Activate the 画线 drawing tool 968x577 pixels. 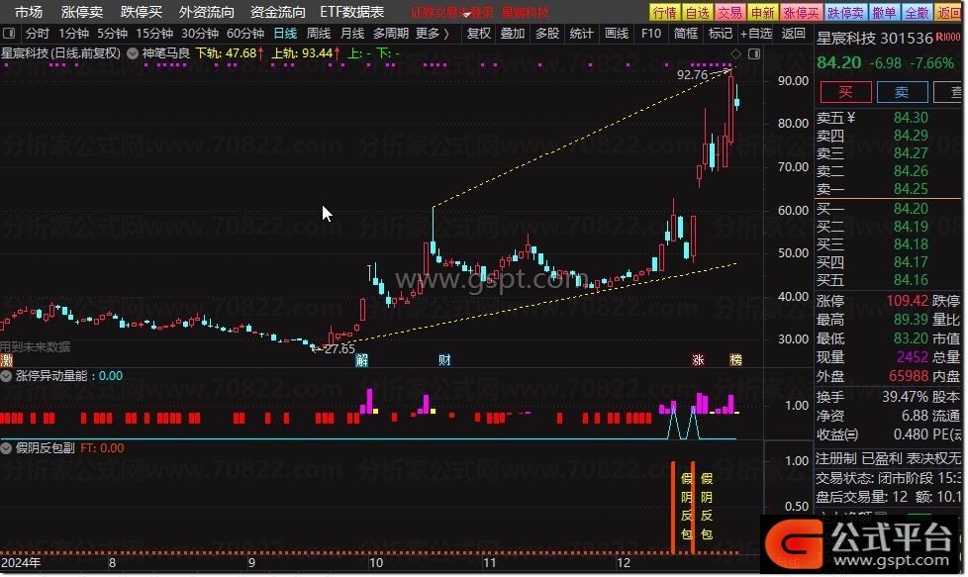click(616, 34)
